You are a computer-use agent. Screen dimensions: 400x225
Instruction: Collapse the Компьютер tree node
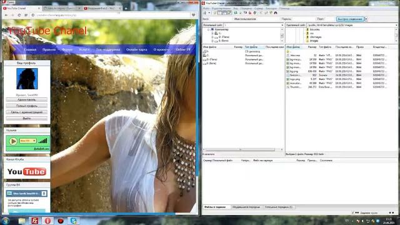208,29
